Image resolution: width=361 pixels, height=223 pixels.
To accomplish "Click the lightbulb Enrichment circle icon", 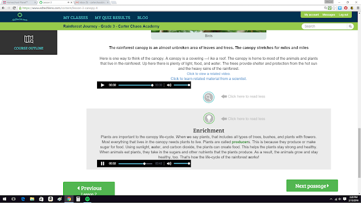I will point(209,118).
